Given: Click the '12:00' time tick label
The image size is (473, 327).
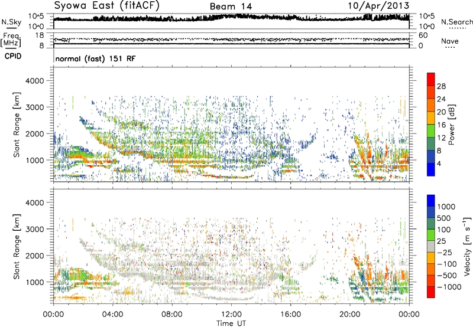Looking at the screenshot, I should click(231, 315).
